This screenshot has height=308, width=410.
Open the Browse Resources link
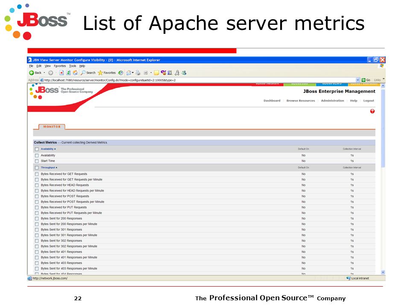pyautogui.click(x=301, y=101)
